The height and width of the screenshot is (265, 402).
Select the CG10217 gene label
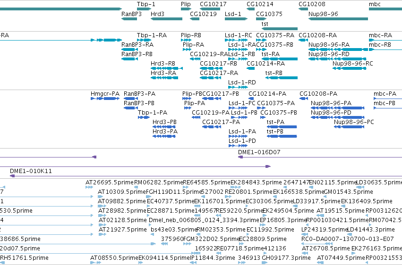213,4
